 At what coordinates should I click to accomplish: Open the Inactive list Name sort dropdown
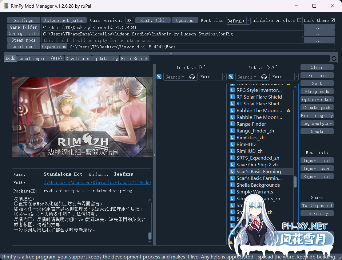click(x=213, y=77)
